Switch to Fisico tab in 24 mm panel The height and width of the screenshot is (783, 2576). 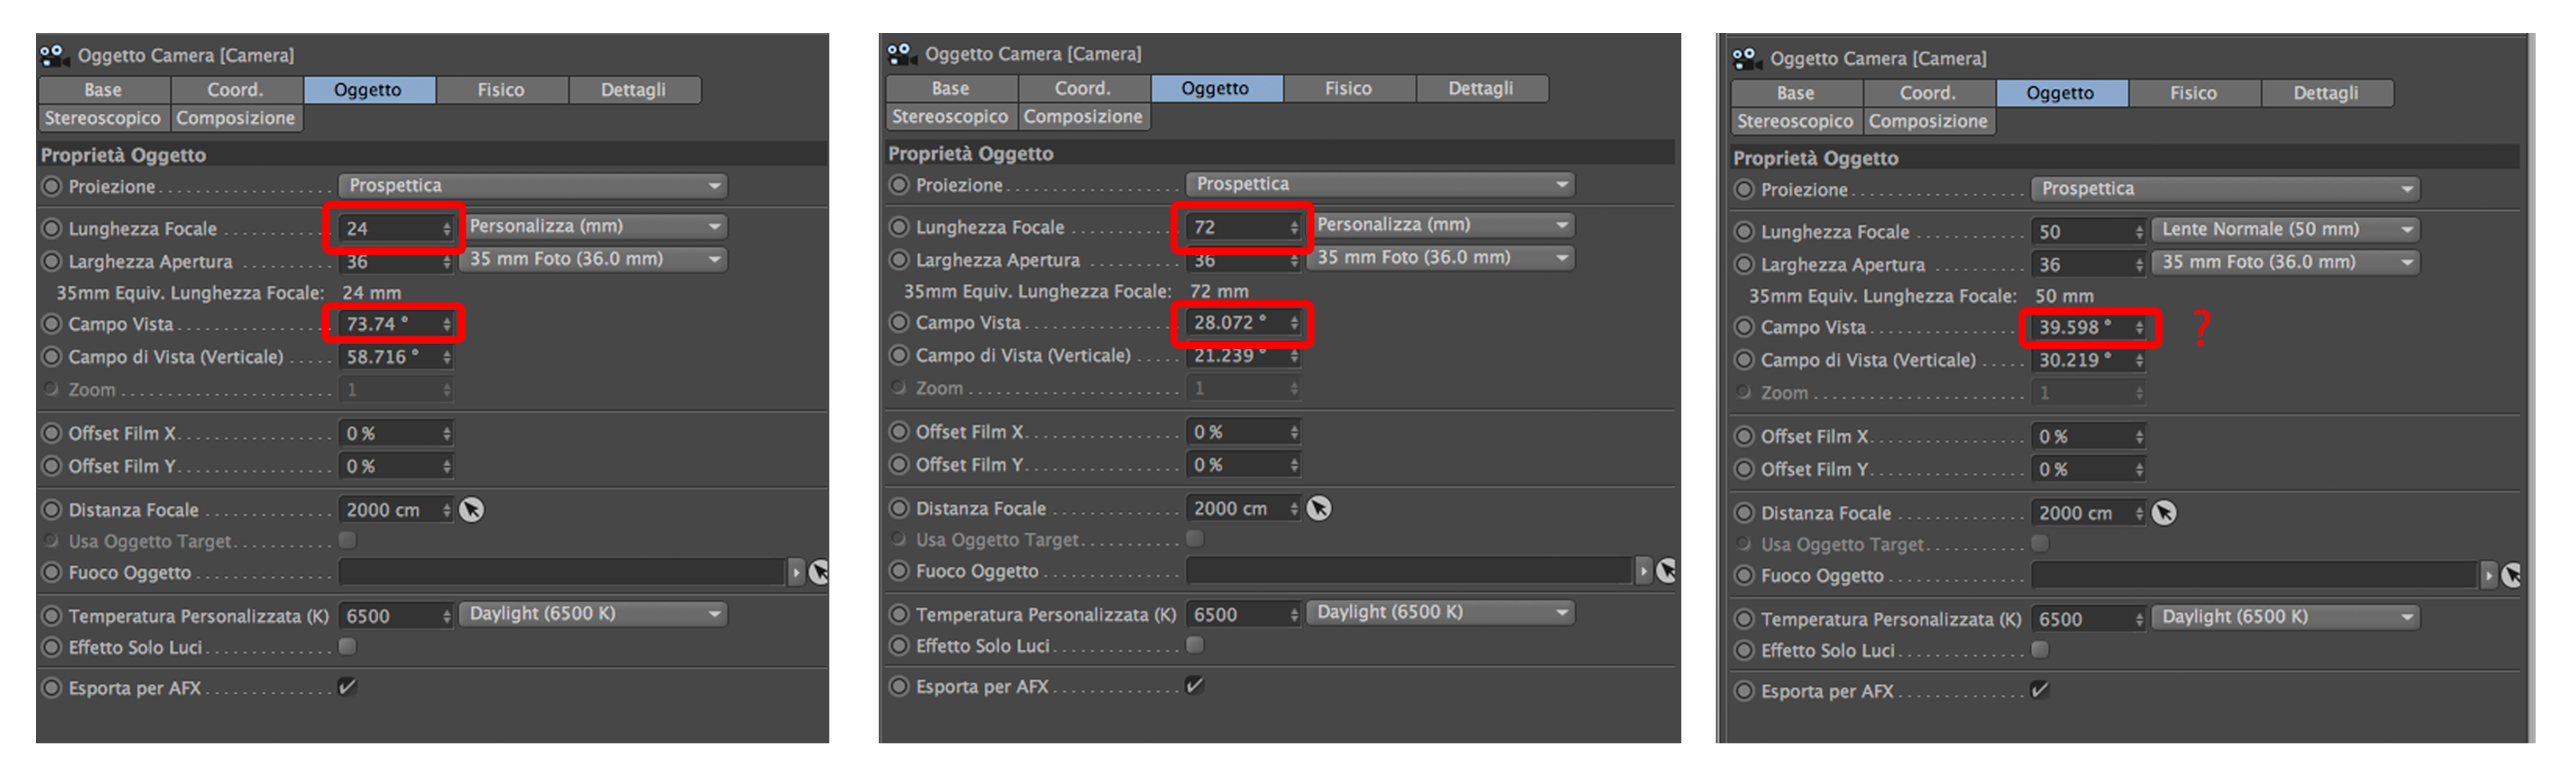coord(501,90)
